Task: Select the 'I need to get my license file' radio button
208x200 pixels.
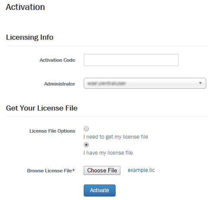Action: point(86,129)
